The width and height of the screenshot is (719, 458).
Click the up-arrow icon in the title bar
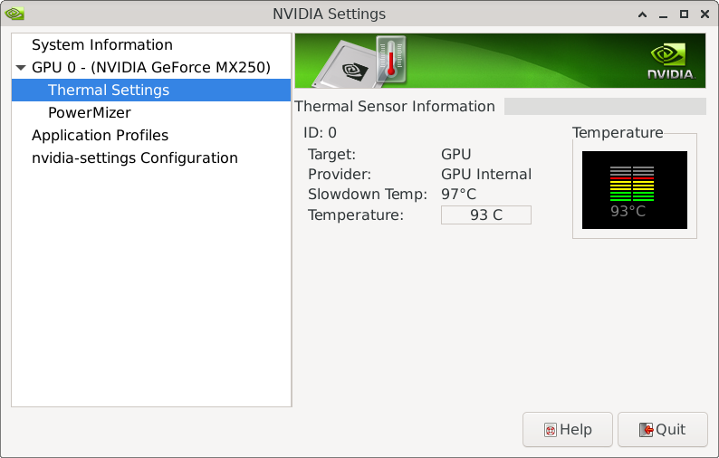pyautogui.click(x=642, y=14)
